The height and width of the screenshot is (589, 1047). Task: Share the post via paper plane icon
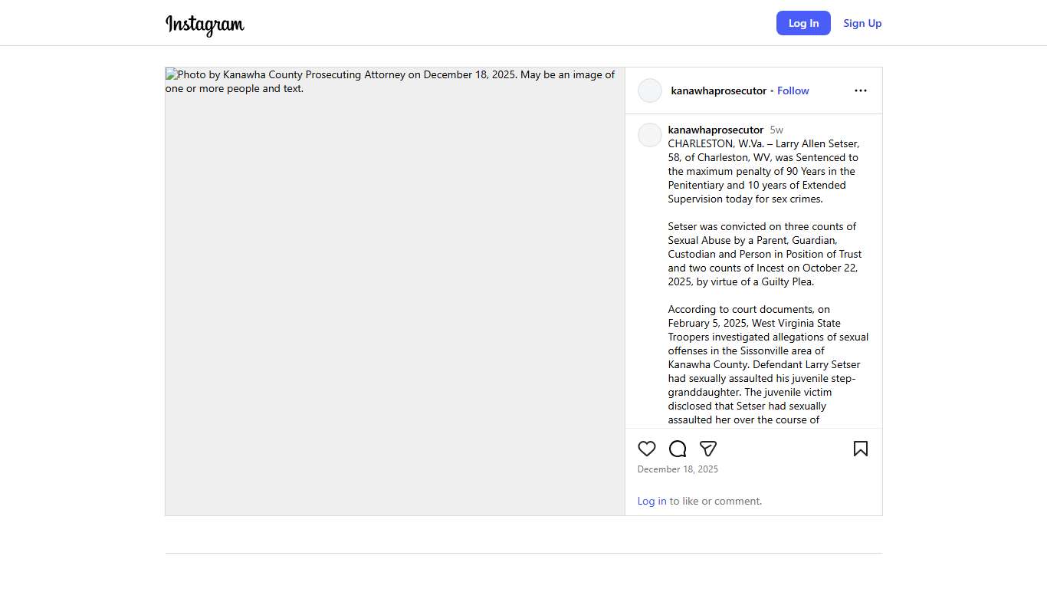click(708, 449)
